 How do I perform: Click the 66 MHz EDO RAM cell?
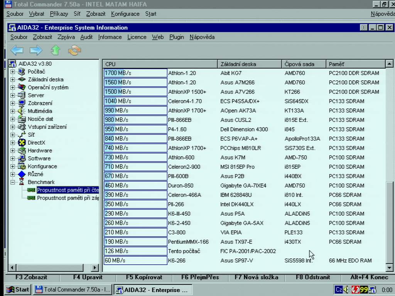(350, 261)
